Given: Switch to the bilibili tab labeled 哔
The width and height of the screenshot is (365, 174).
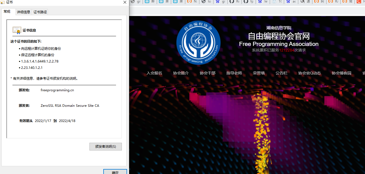Looking at the screenshot, I should 150,2.
